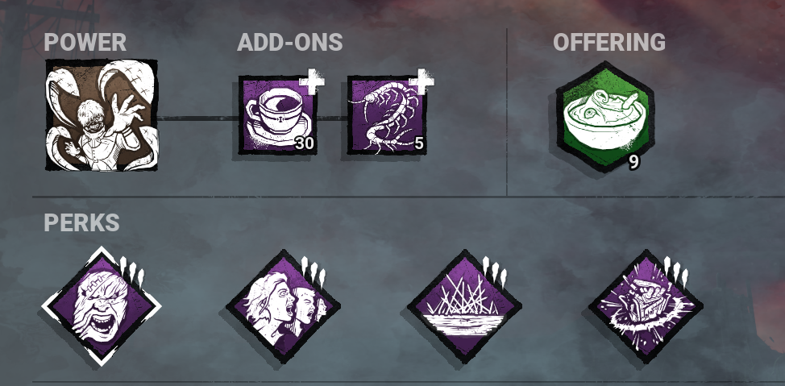Image resolution: width=785 pixels, height=386 pixels.
Task: Click the 5 count on centipede add-on
Action: point(419,144)
